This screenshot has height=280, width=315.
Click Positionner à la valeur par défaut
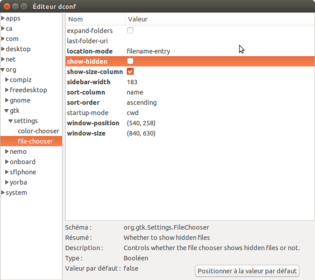(x=247, y=271)
